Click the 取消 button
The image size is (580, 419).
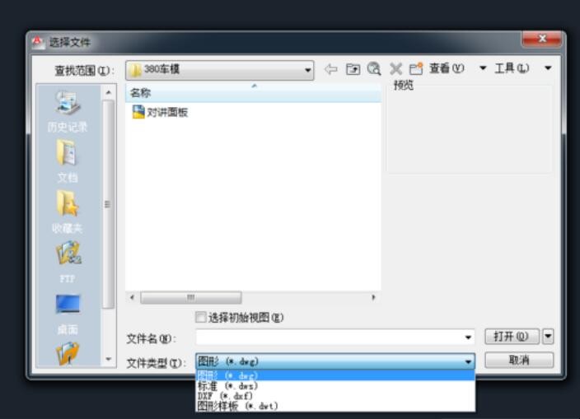[519, 361]
